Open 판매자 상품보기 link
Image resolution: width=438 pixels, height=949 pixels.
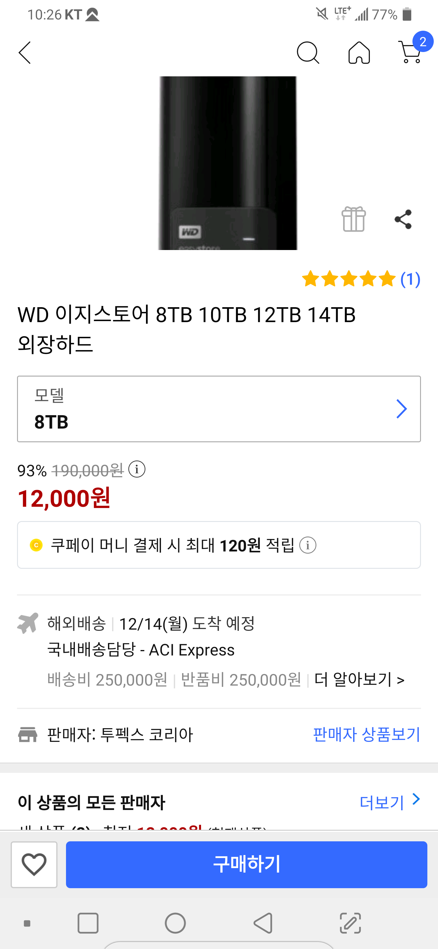pos(366,734)
